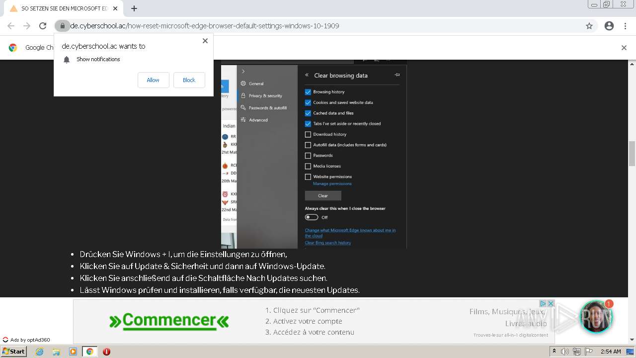Toggle the Browsing history checkbox
Viewport: 636px width, 358px height.
(x=308, y=92)
